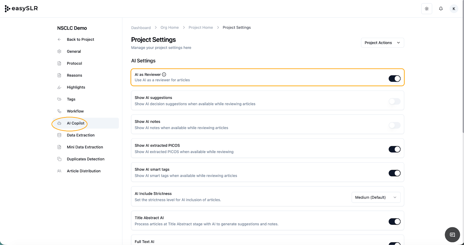Toggle Show AI smart tags off
Screen dimensions: 464x245
[x=394, y=173]
